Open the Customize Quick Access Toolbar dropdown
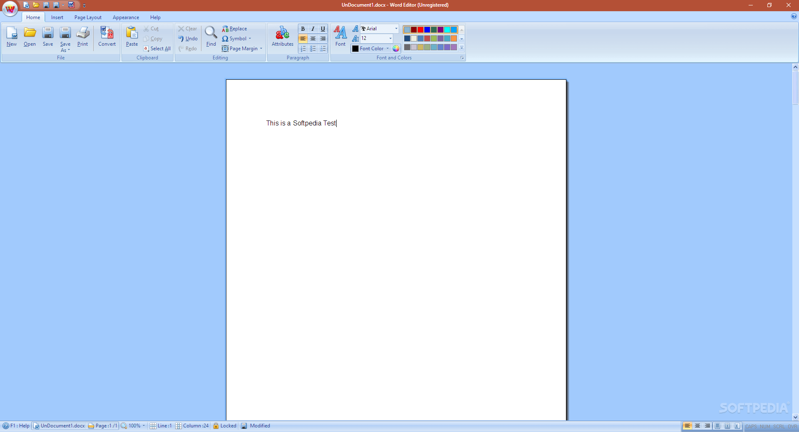799x432 pixels. [x=84, y=5]
